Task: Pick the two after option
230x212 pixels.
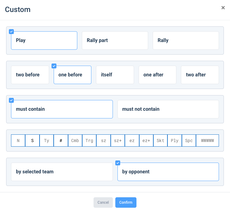Action: tap(200, 75)
